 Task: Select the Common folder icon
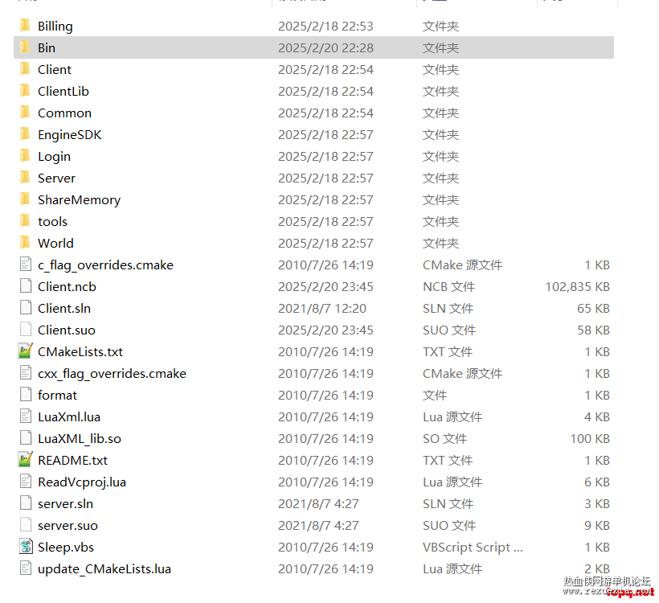25,113
